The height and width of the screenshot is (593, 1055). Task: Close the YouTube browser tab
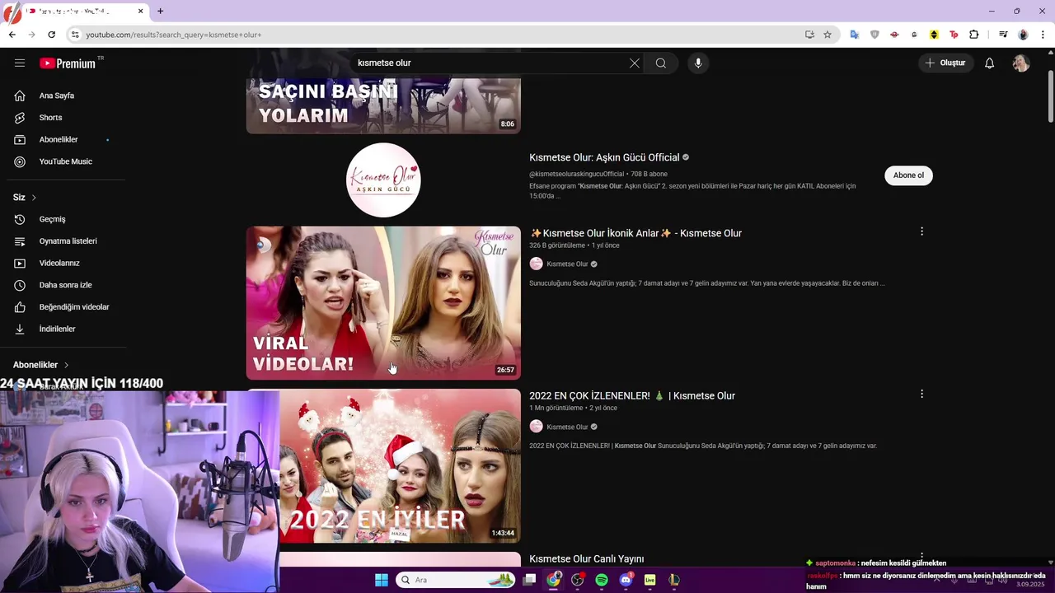coord(140,12)
